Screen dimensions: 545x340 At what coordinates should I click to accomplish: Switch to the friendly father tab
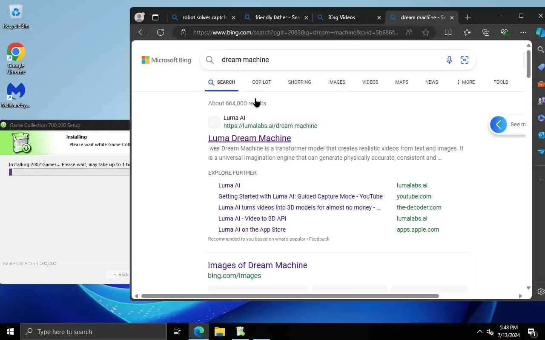tap(277, 17)
